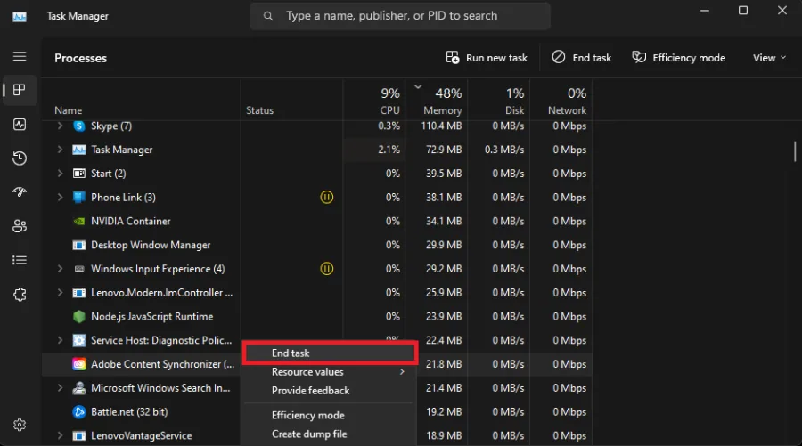Click the Desktop Window Manager icon
This screenshot has height=446, width=802.
(x=78, y=245)
